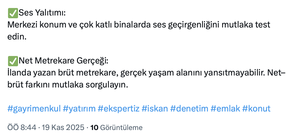Go to the #emlak hashtag
Image resolution: width=299 pixels, height=139 pixels.
(225, 109)
